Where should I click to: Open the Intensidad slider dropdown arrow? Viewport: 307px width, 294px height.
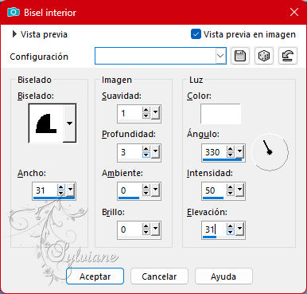[x=239, y=190]
